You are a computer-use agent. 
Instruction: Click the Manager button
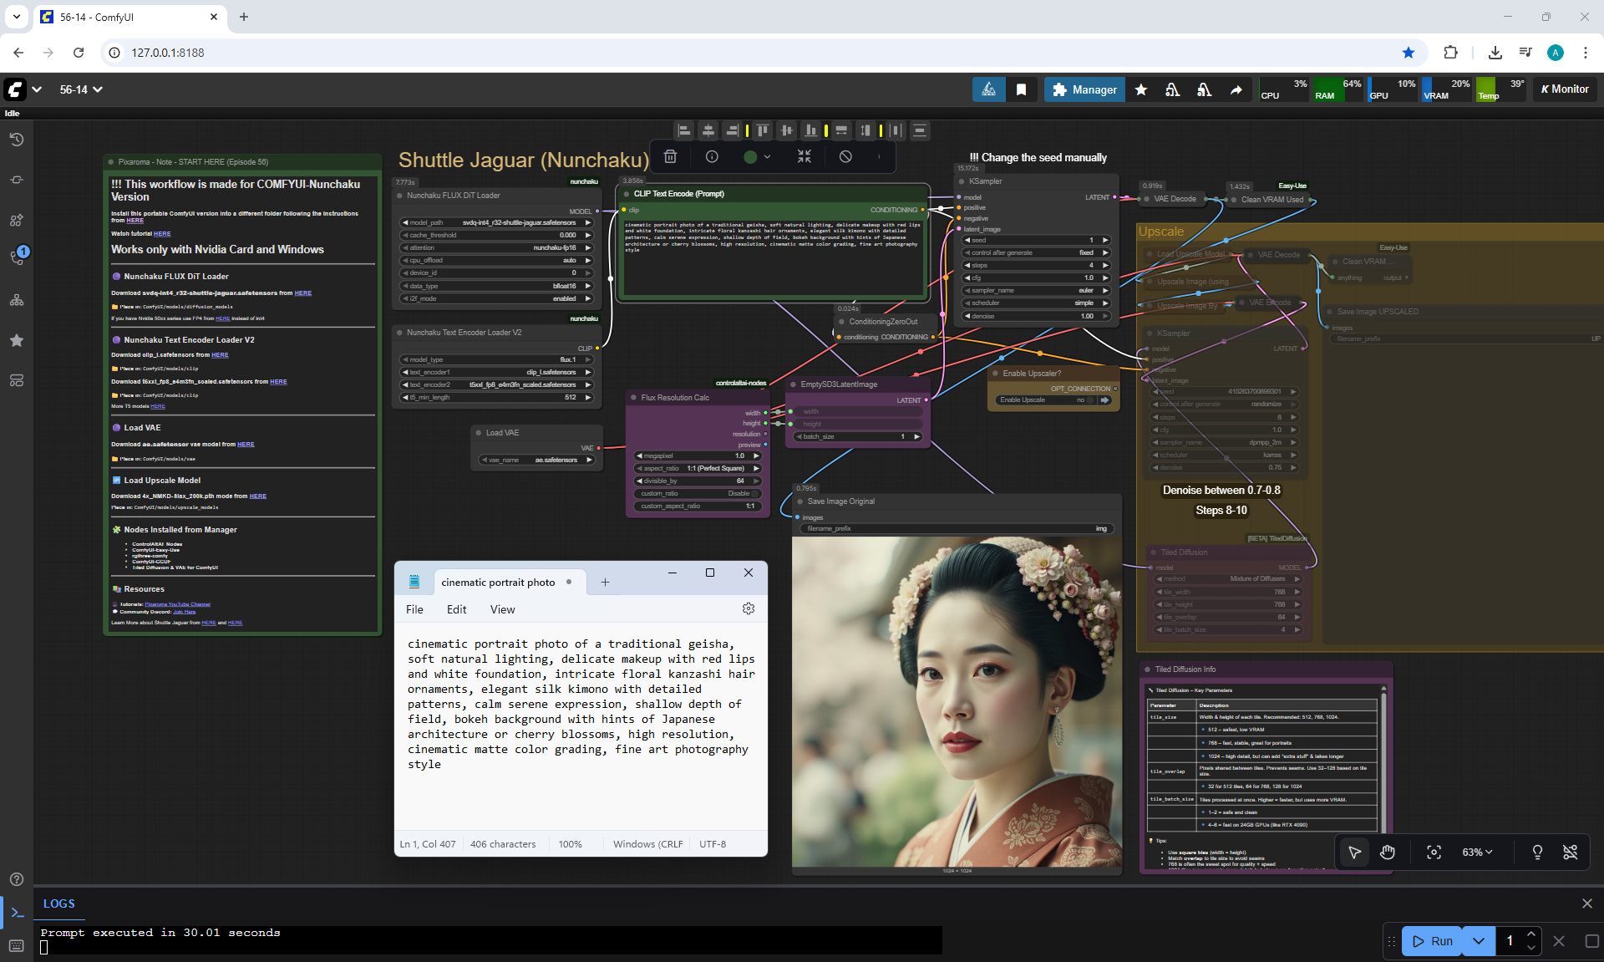[x=1084, y=89]
